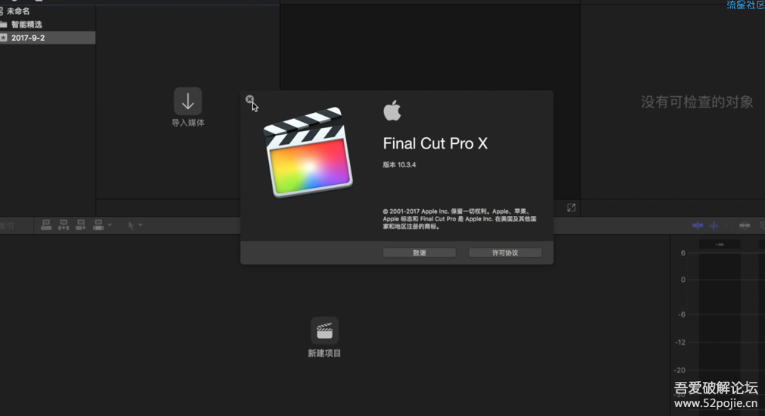This screenshot has height=416, width=765.
Task: Click the 导入媒体 label under import icon
Action: (x=188, y=123)
